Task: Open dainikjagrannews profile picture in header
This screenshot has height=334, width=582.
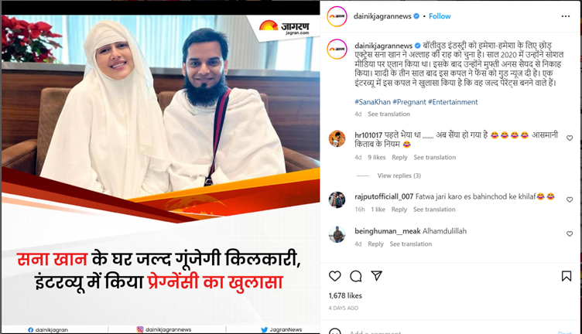Action: 337,16
